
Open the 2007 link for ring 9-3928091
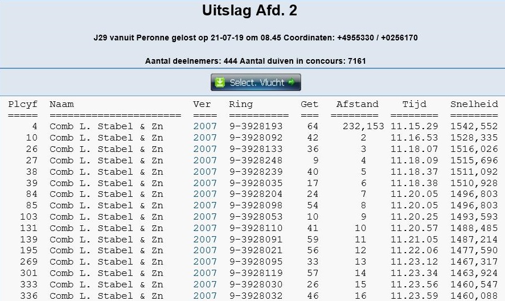(x=205, y=240)
